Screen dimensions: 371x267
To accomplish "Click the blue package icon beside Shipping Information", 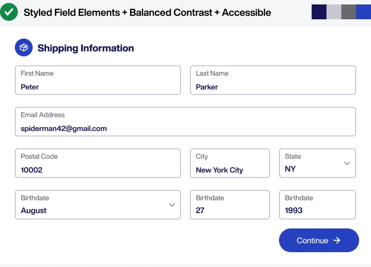I will click(x=24, y=47).
